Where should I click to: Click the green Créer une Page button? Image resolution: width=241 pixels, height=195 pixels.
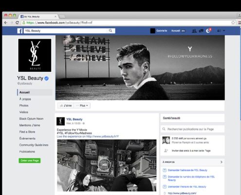click(x=30, y=160)
